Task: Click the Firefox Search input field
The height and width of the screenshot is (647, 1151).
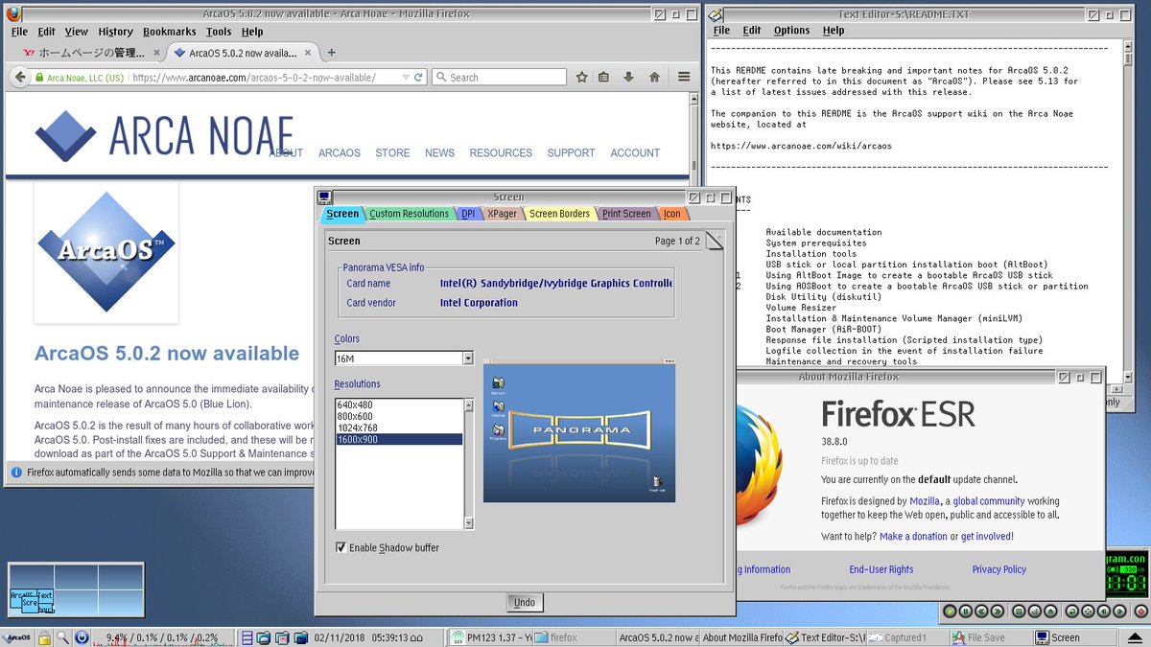Action: point(499,78)
